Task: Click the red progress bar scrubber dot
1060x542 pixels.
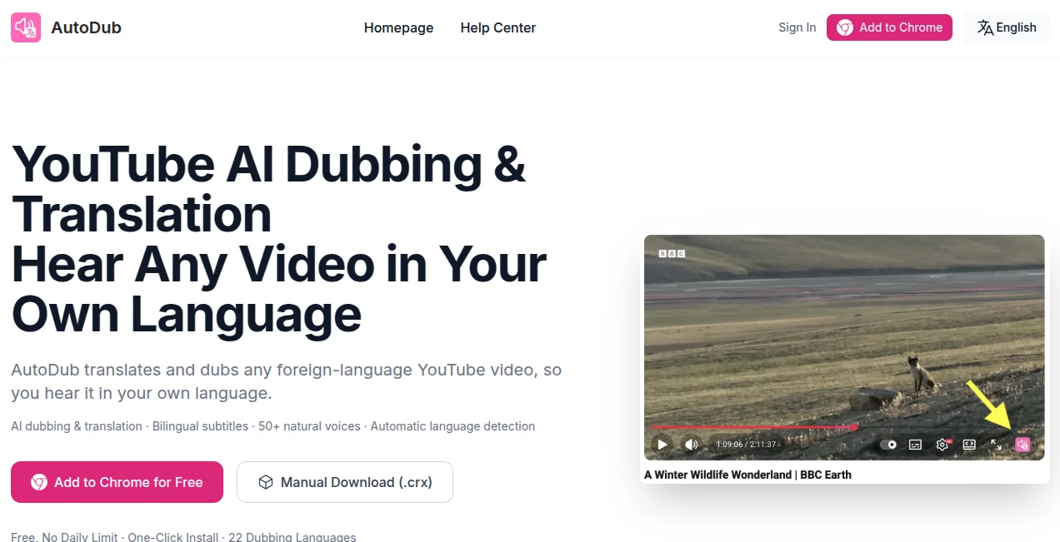Action: tap(855, 427)
